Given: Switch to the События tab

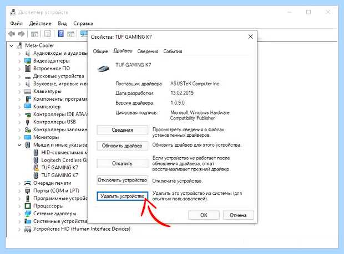Looking at the screenshot, I should [x=173, y=51].
